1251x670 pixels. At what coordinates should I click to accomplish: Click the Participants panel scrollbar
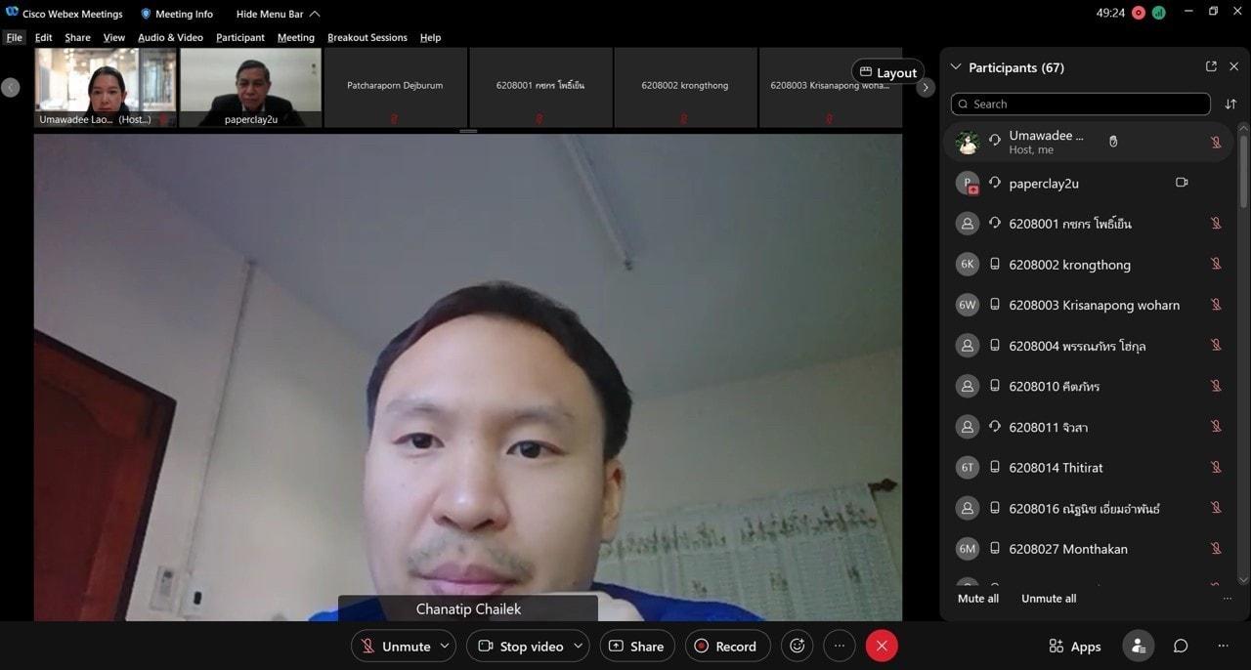(1243, 171)
